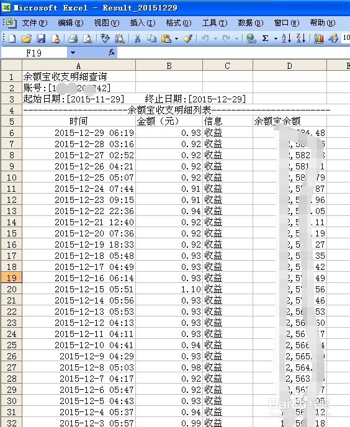Click the formula bar input area
This screenshot has height=427, width=350.
[x=234, y=53]
